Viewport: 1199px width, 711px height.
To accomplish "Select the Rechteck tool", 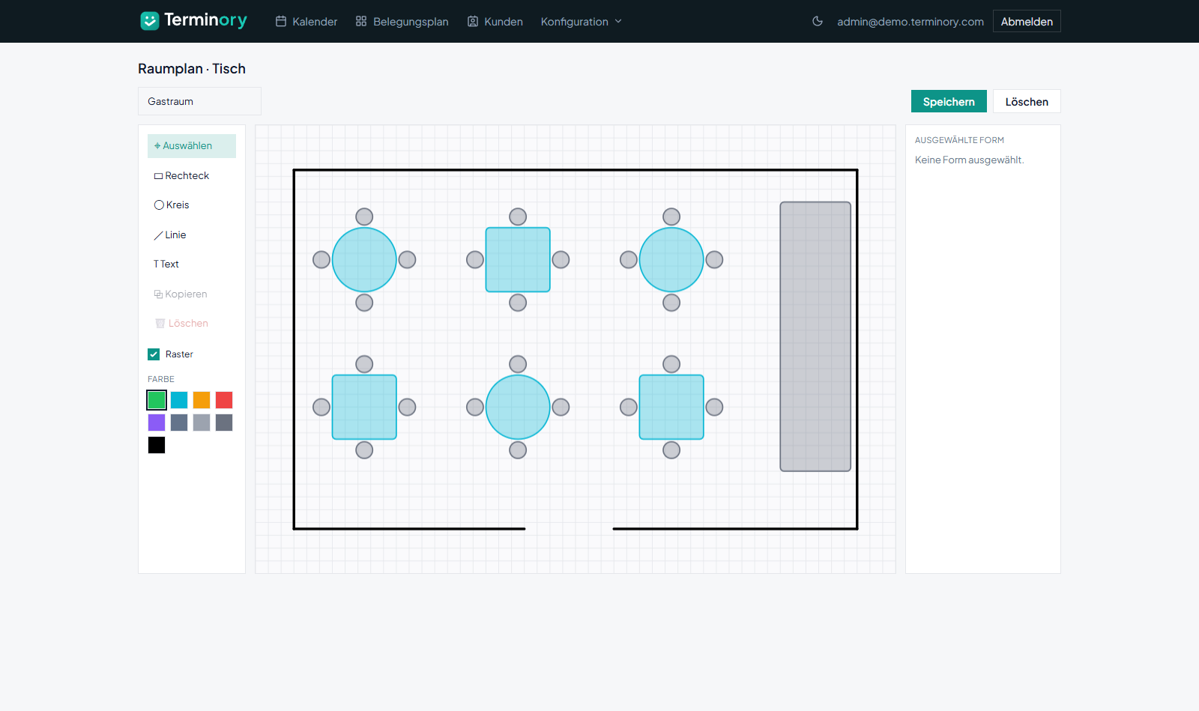I will coord(192,175).
